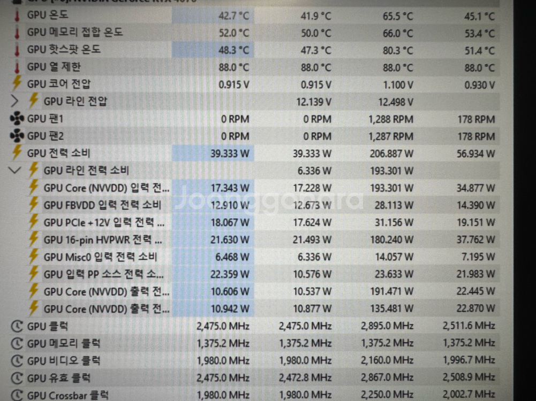Click the thermometer icon beside GPU 온도
Screen dimensions: 536x401
pyautogui.click(x=17, y=16)
